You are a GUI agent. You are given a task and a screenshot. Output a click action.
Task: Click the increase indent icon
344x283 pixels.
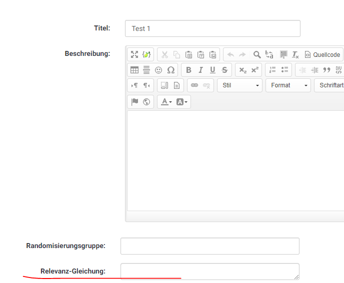314,70
